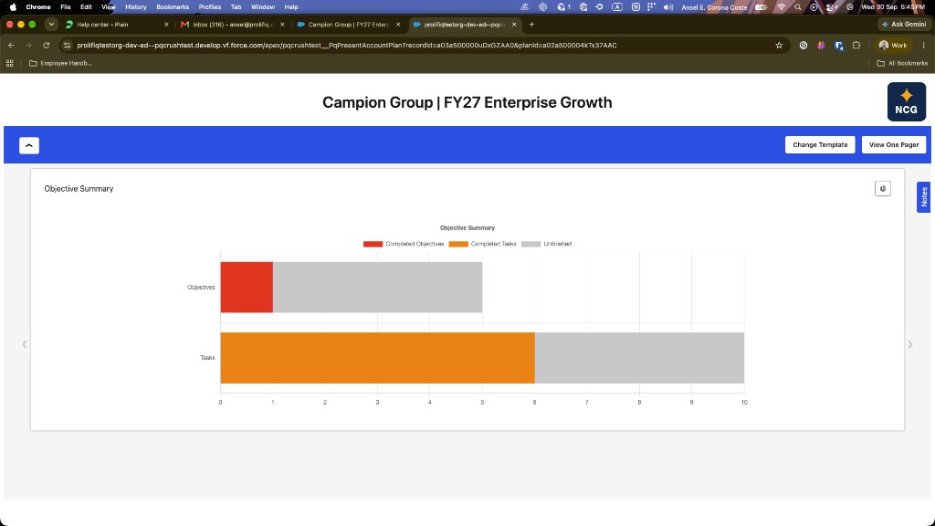This screenshot has width=935, height=526.
Task: Click the browser Back arrow
Action: 11,46
